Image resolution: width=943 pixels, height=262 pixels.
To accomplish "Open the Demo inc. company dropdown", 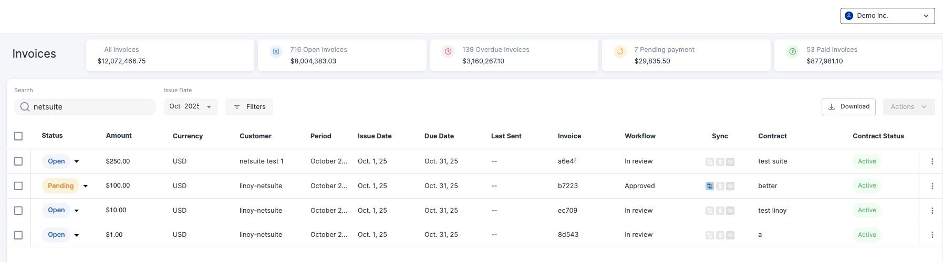I will click(887, 16).
